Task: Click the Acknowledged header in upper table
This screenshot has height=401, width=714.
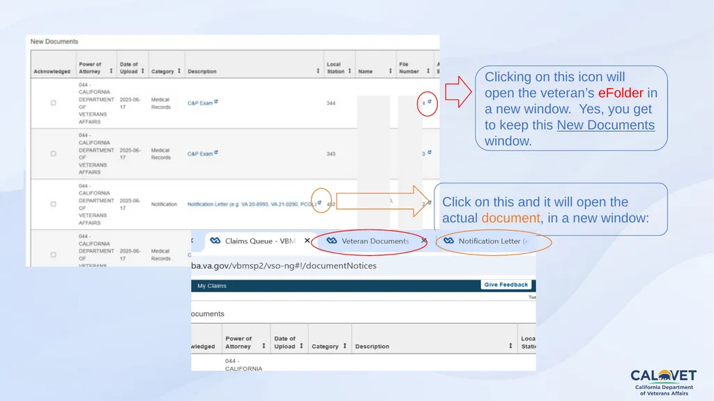Action: 52,72
